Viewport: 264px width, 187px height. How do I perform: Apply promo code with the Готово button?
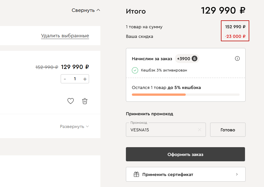228,130
